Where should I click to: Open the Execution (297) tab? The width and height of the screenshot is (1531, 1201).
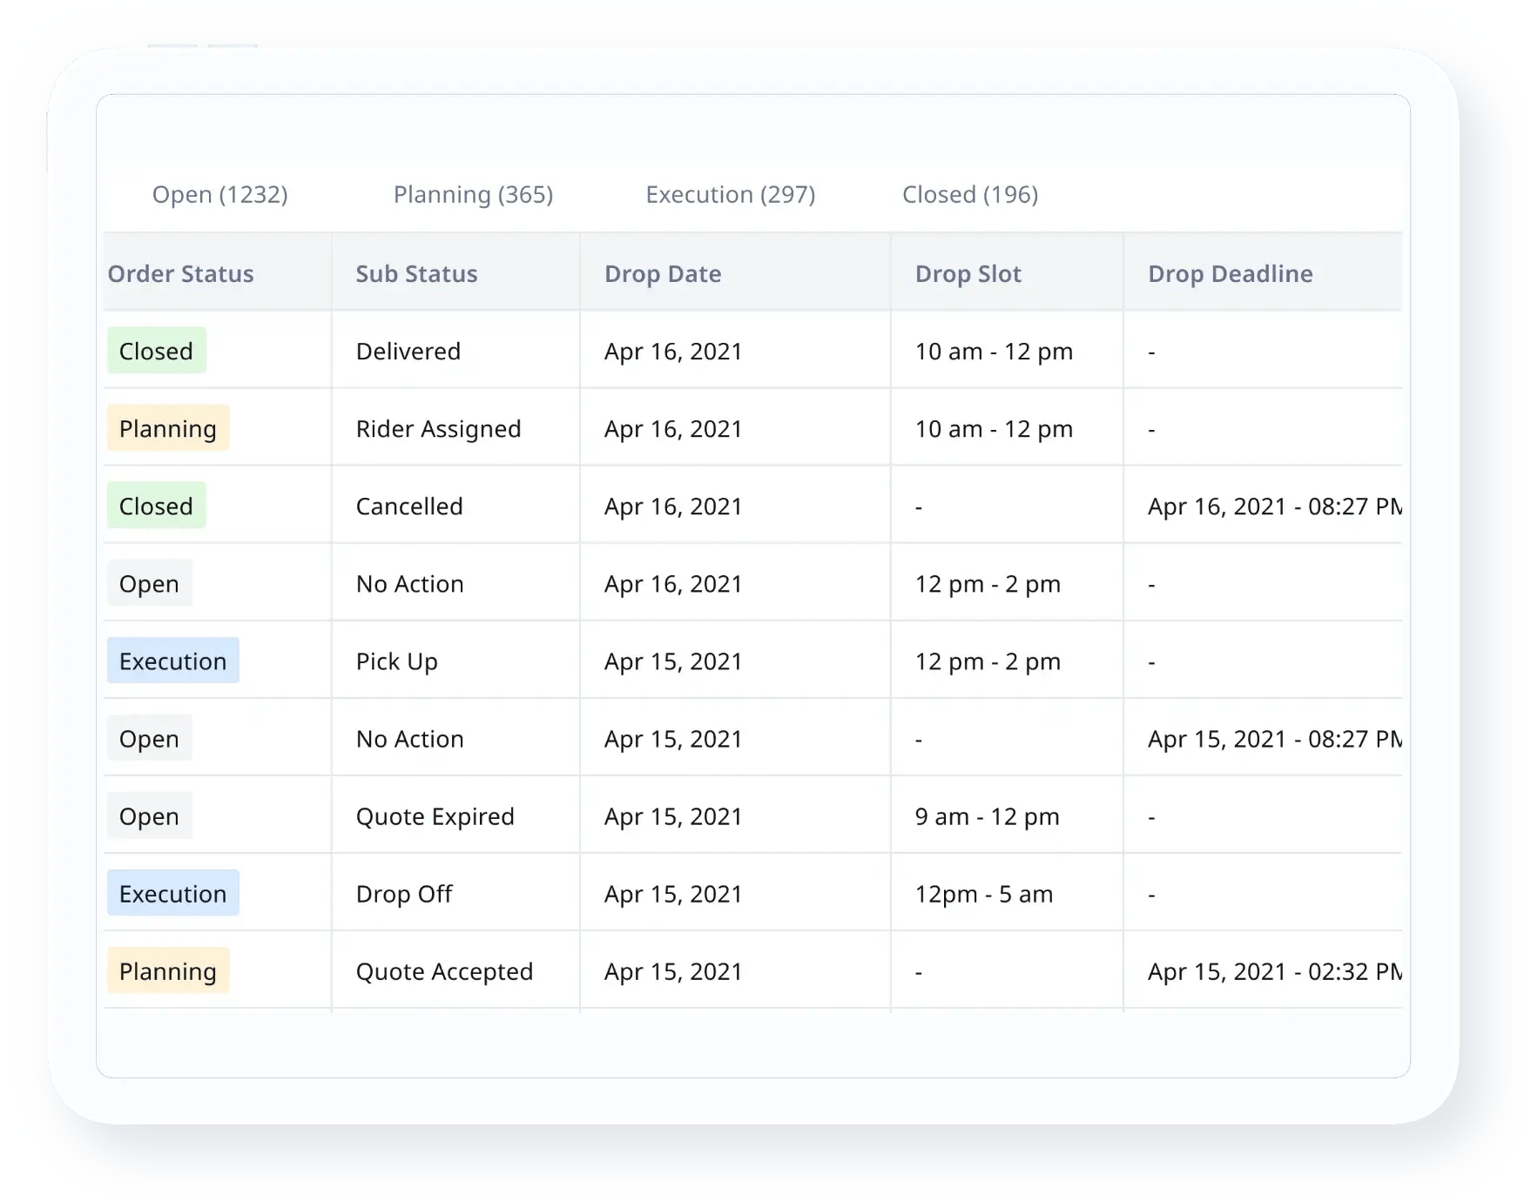(x=730, y=194)
